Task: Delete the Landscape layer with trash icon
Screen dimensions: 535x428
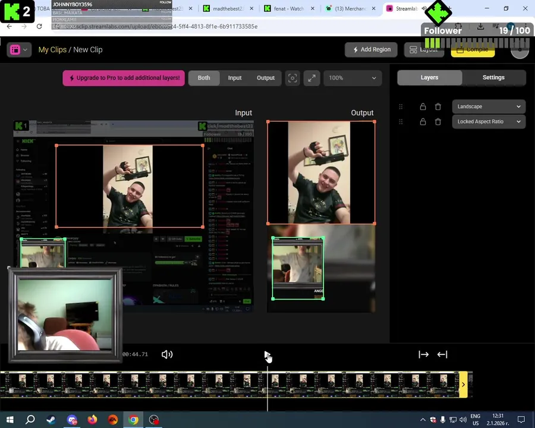Action: pos(438,106)
